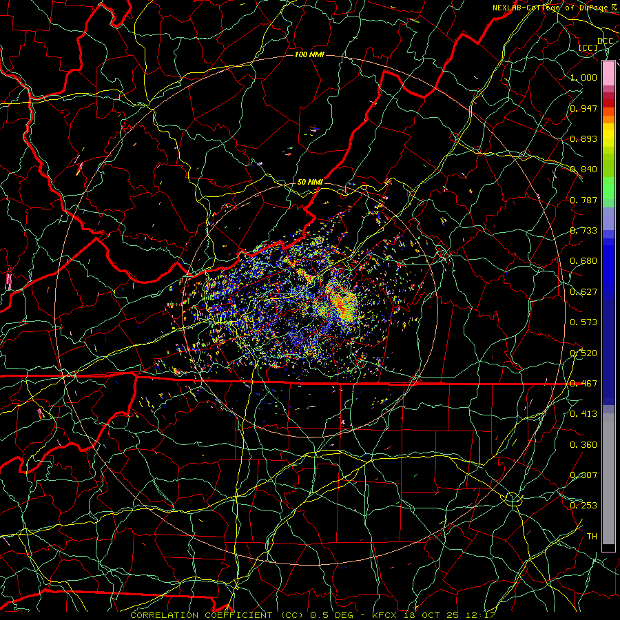
Task: Click the TH threshold label
Action: coord(592,537)
